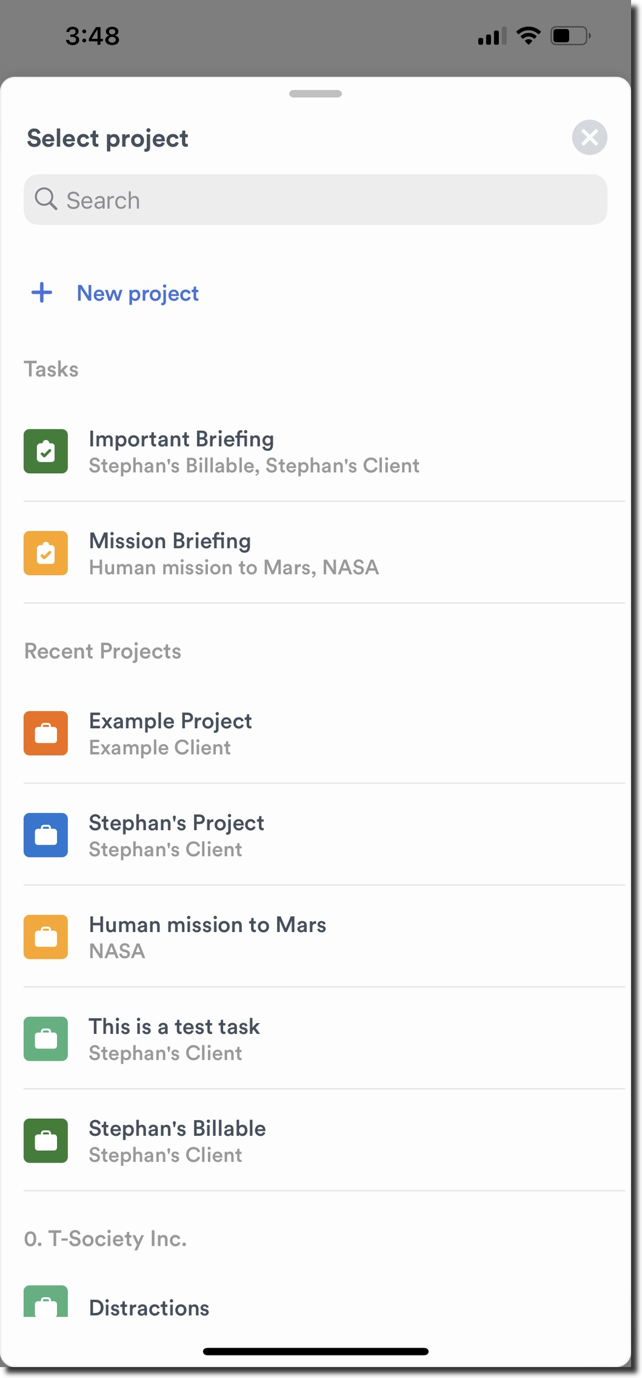Click the orange briefcase icon for Example Project
The image size is (642, 1378).
click(x=45, y=733)
